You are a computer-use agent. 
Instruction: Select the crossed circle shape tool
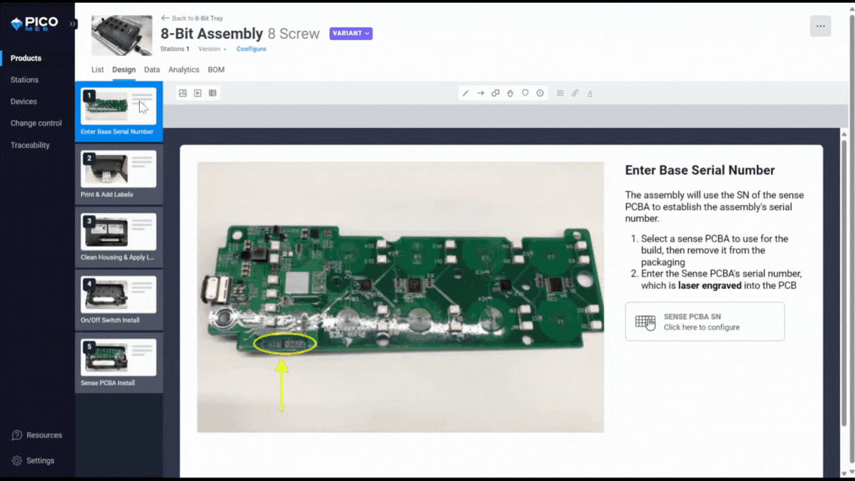[510, 93]
